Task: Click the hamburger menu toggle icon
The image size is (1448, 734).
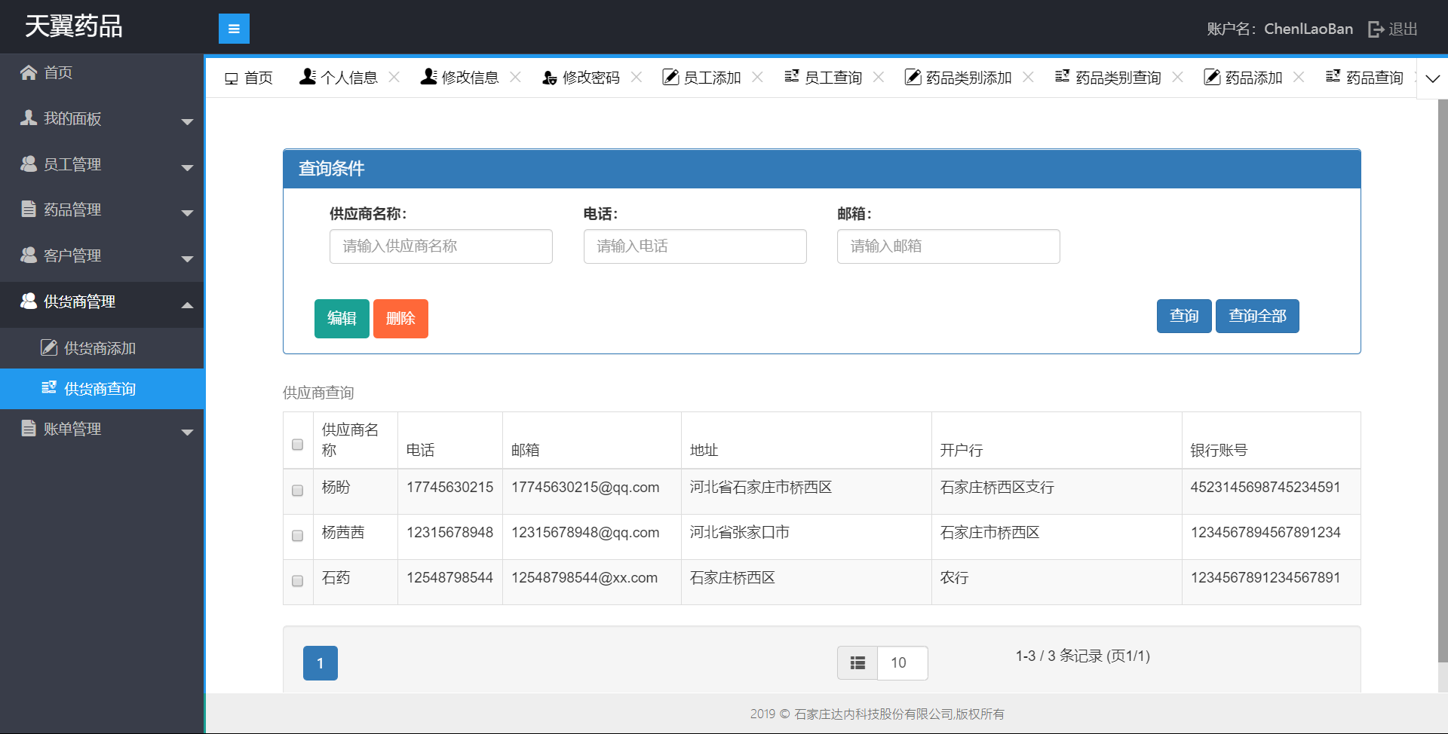Action: pyautogui.click(x=234, y=29)
